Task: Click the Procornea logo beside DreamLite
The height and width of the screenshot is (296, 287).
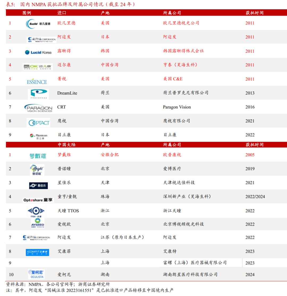Action: click(38, 94)
